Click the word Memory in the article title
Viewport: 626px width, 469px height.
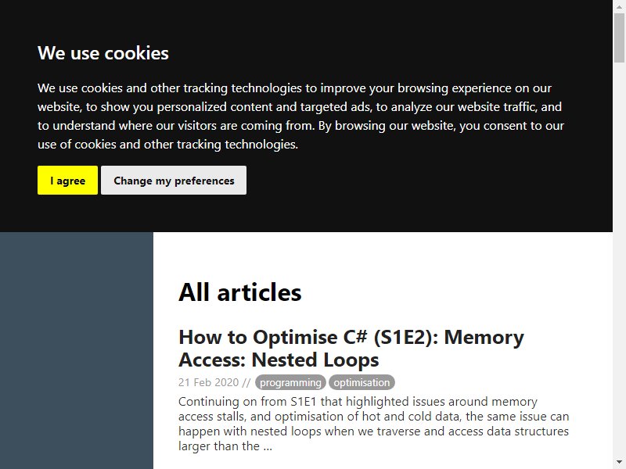pos(484,337)
